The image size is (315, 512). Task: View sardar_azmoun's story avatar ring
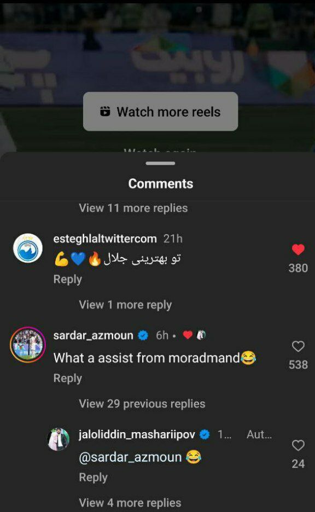(28, 345)
